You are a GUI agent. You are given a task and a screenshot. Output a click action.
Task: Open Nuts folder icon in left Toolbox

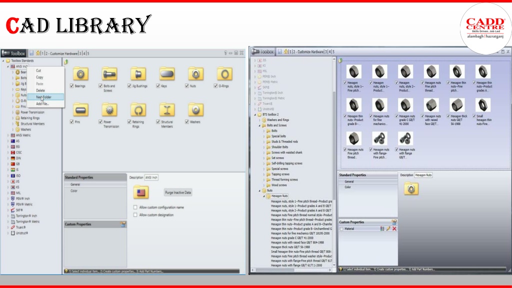pyautogui.click(x=195, y=74)
